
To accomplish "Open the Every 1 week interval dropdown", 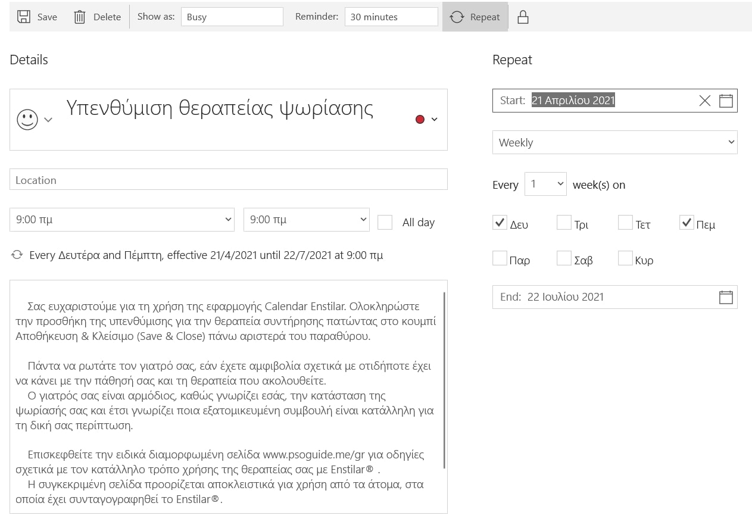I will click(545, 184).
